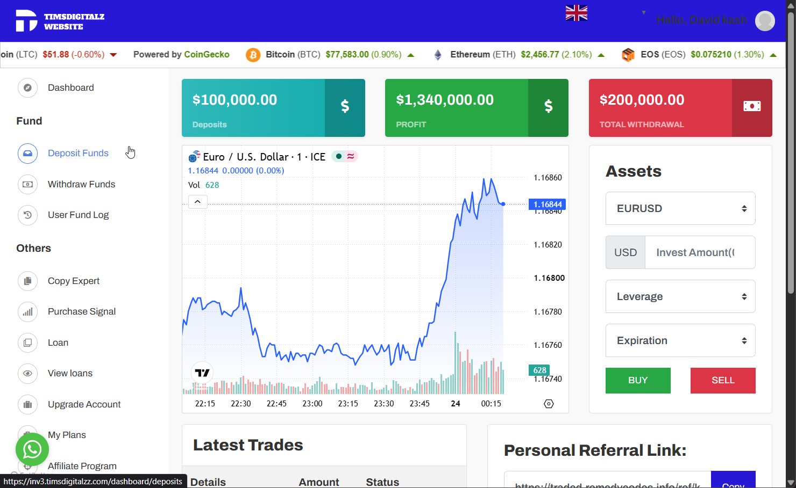Screen dimensions: 796x488
Task: Click the Total Withdrawal card
Action: coord(680,108)
